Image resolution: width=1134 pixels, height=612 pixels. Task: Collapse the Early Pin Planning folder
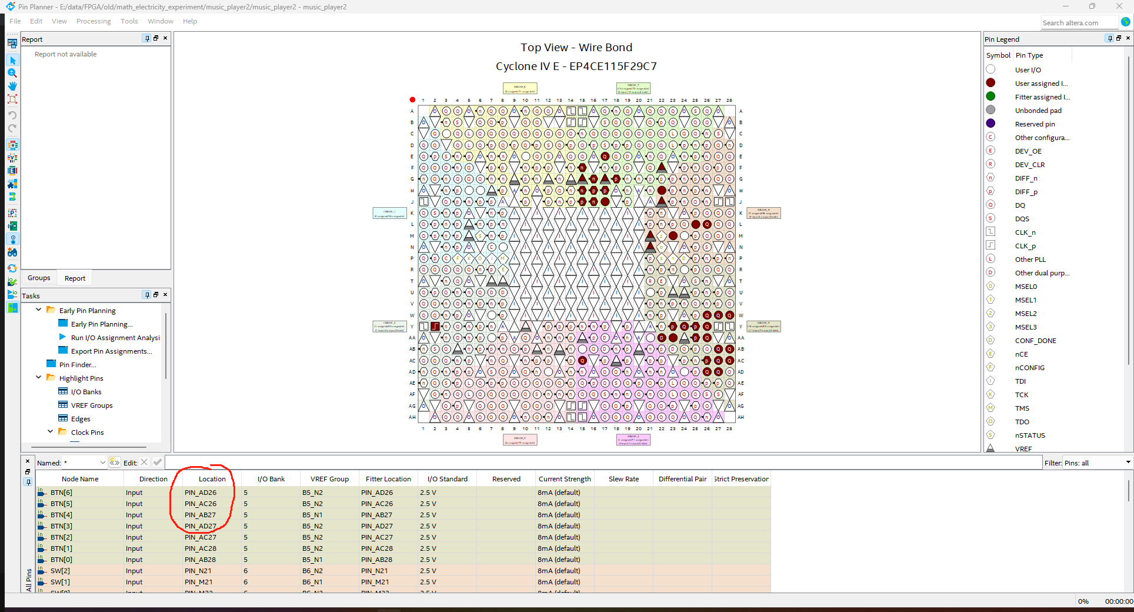(39, 310)
